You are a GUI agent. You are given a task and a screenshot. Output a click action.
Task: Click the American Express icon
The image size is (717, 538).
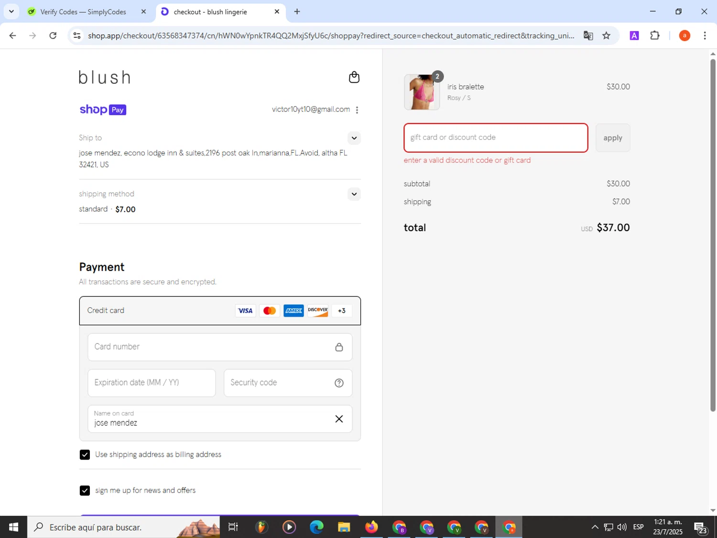click(x=293, y=311)
